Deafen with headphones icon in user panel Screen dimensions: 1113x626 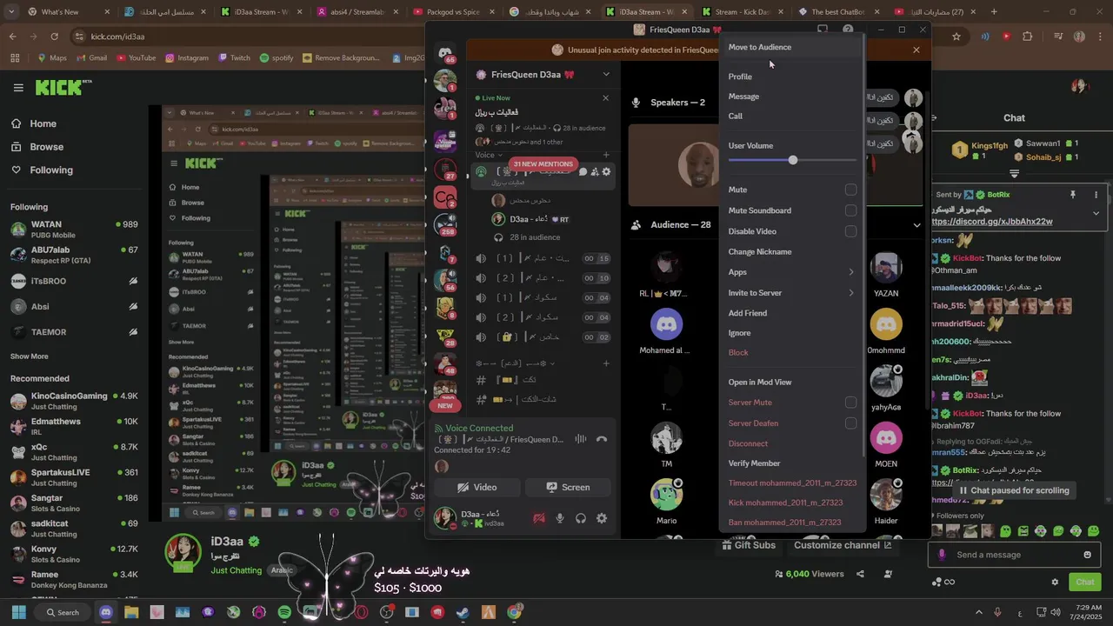(x=581, y=518)
